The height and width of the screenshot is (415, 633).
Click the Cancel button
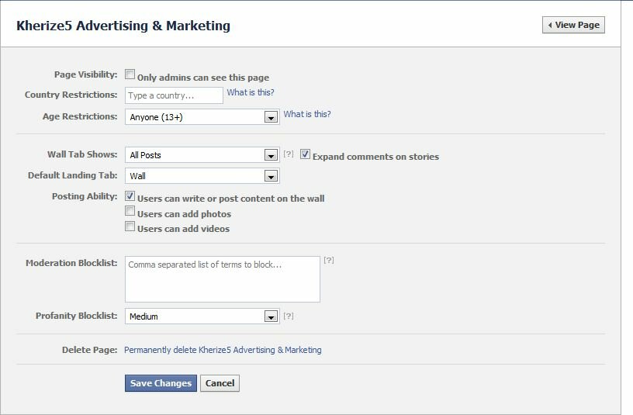pyautogui.click(x=220, y=383)
